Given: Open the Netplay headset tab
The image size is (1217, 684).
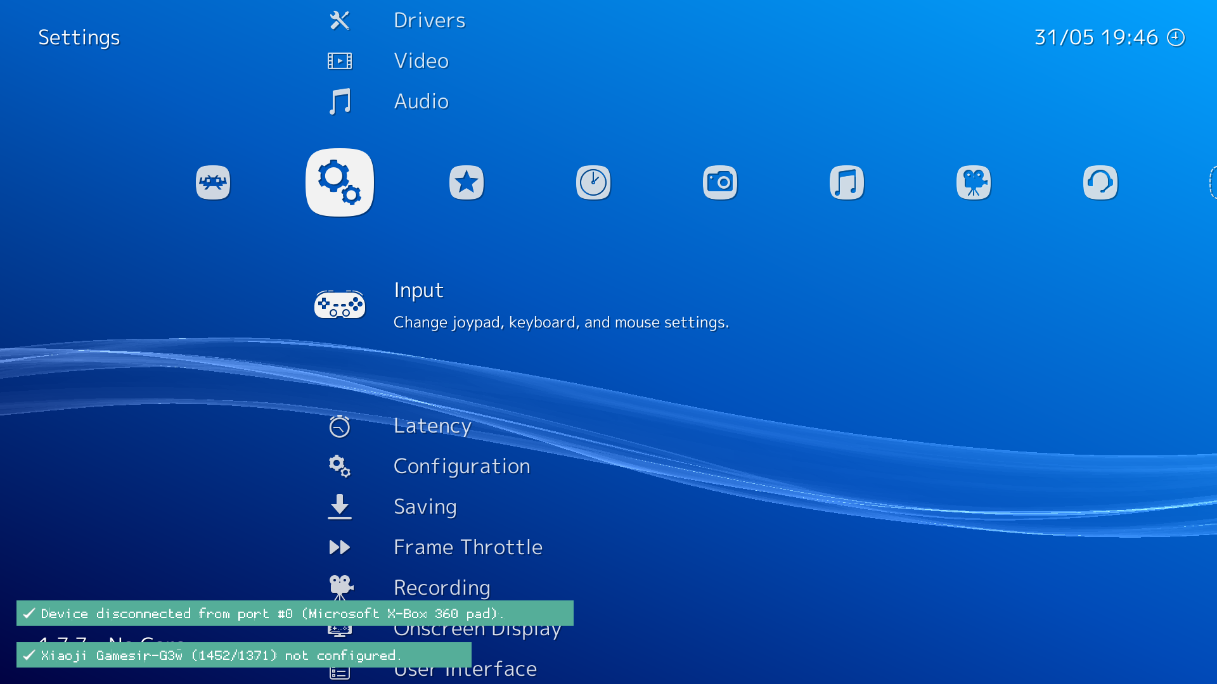Looking at the screenshot, I should tap(1101, 182).
